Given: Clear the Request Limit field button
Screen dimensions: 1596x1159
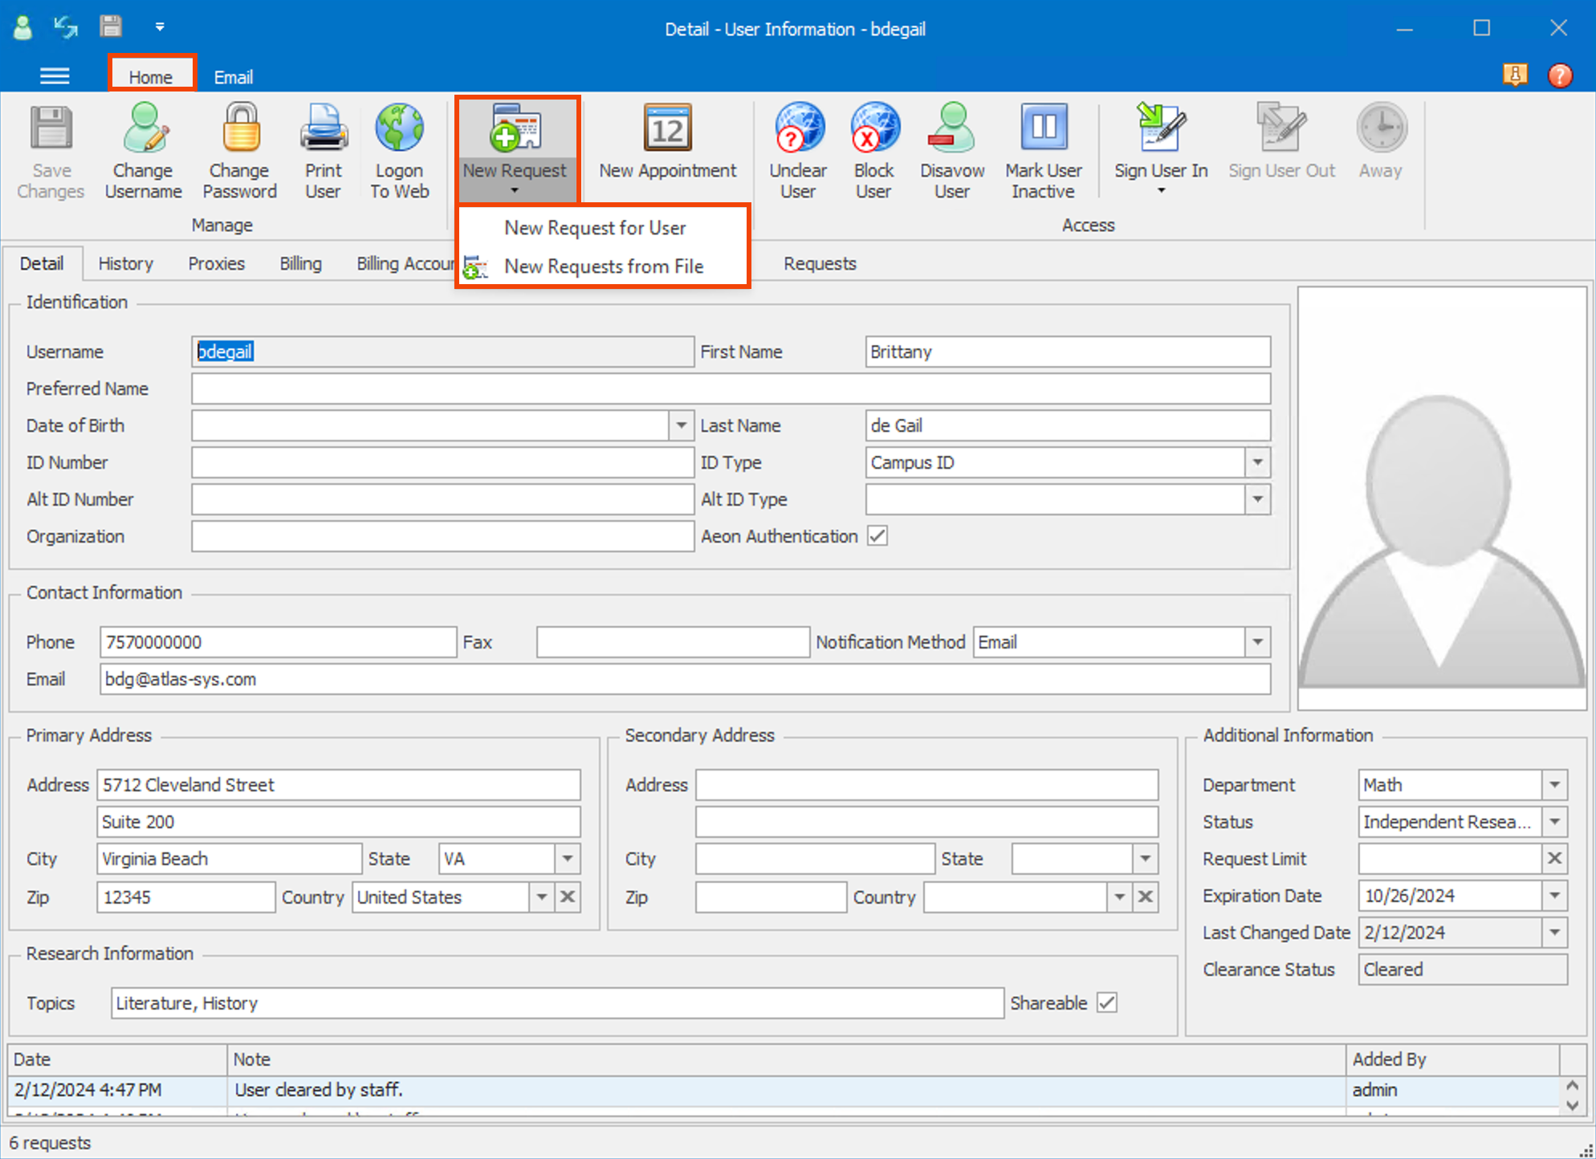Looking at the screenshot, I should (x=1554, y=859).
